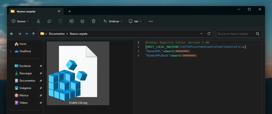The image size is (272, 114).
Task: Open Descargas in navigation pane
Action: pos(23,73)
